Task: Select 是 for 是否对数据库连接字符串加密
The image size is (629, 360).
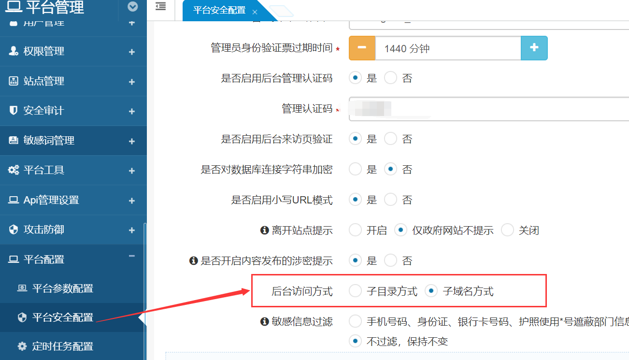Action: [356, 170]
